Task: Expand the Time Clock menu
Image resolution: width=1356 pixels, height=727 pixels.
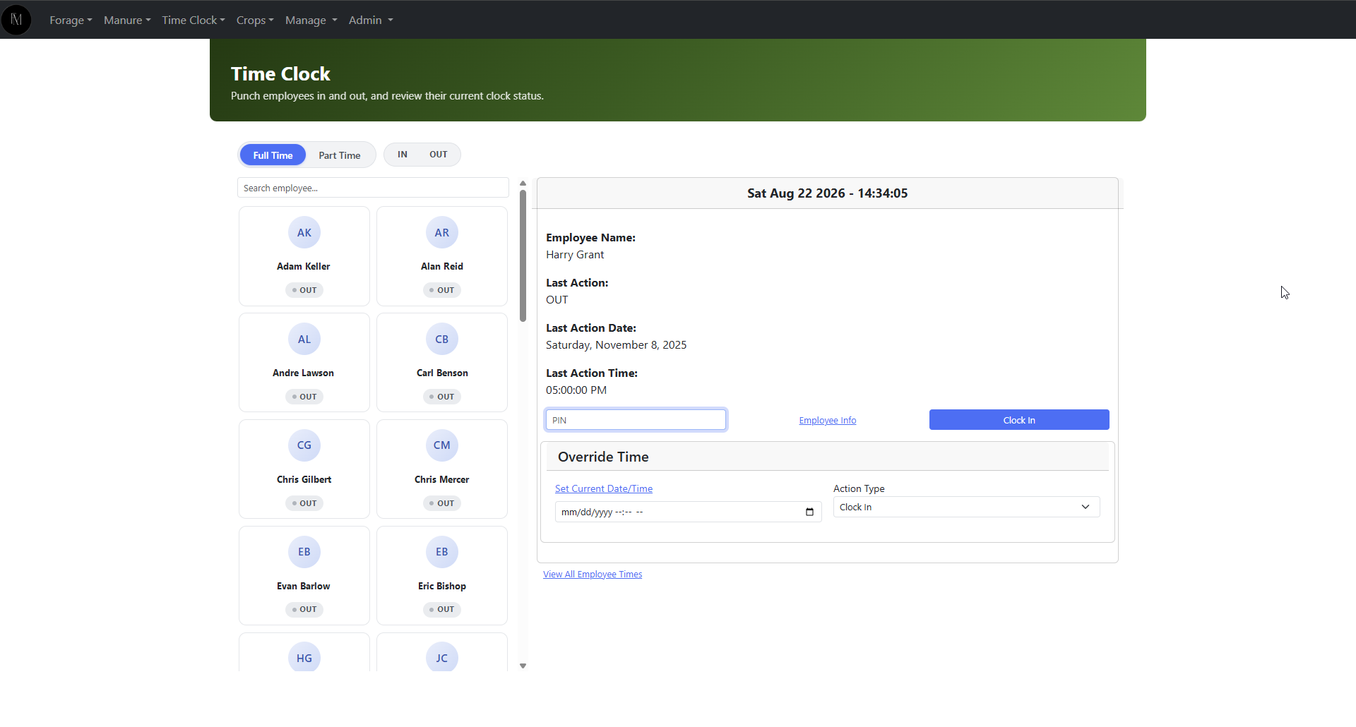Action: tap(194, 20)
